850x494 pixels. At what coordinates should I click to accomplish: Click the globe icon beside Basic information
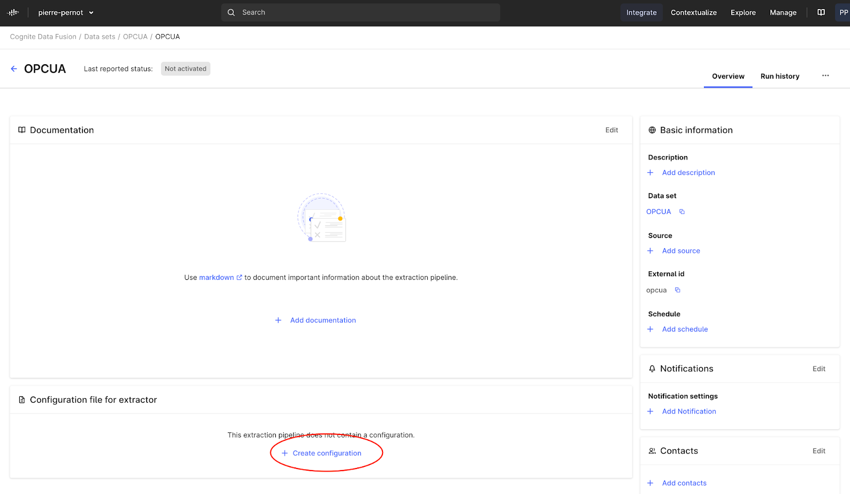coord(652,130)
